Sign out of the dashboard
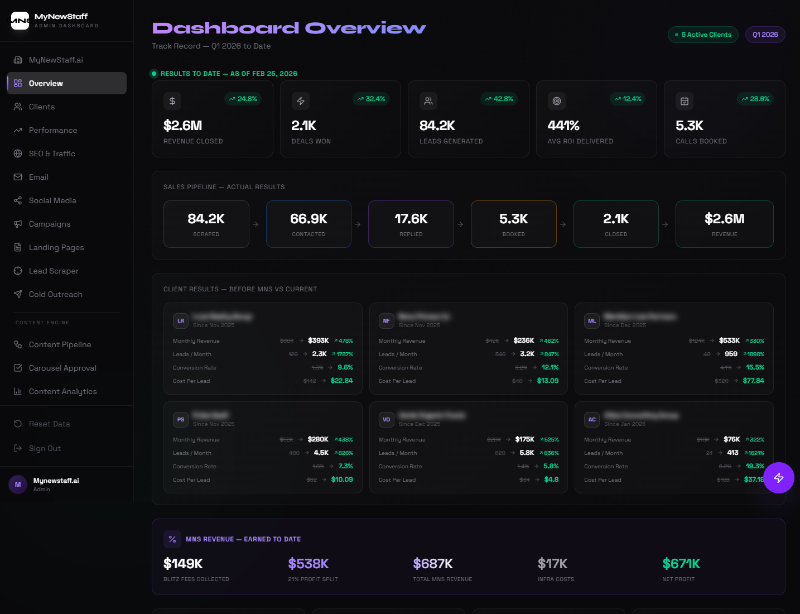The image size is (800, 614). [x=45, y=448]
